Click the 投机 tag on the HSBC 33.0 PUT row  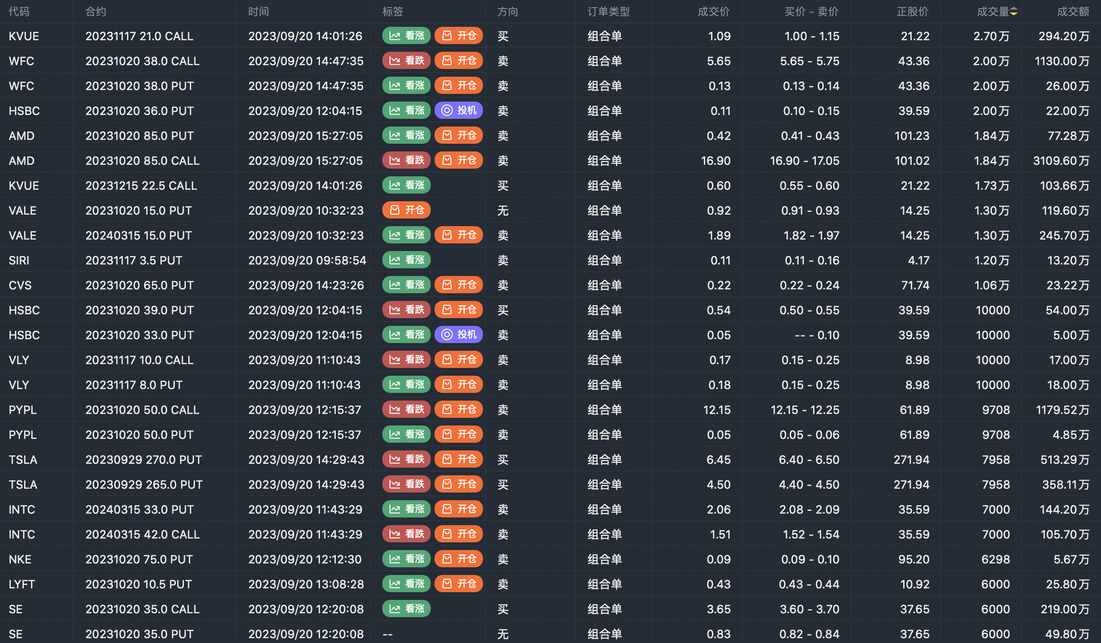(x=459, y=335)
